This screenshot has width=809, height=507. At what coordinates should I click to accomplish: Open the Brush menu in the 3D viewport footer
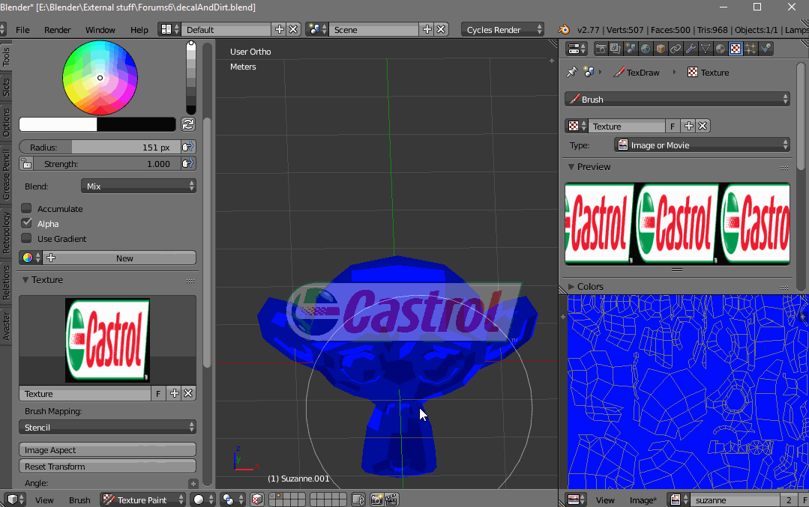tap(79, 500)
